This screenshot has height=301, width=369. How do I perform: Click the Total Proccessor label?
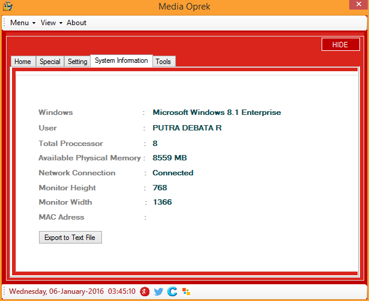[x=71, y=144]
